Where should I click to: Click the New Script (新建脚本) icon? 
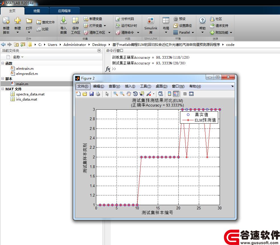[6, 21]
